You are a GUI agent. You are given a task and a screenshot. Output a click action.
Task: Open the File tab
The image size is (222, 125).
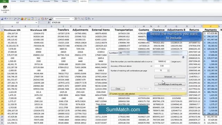tap(4, 1)
